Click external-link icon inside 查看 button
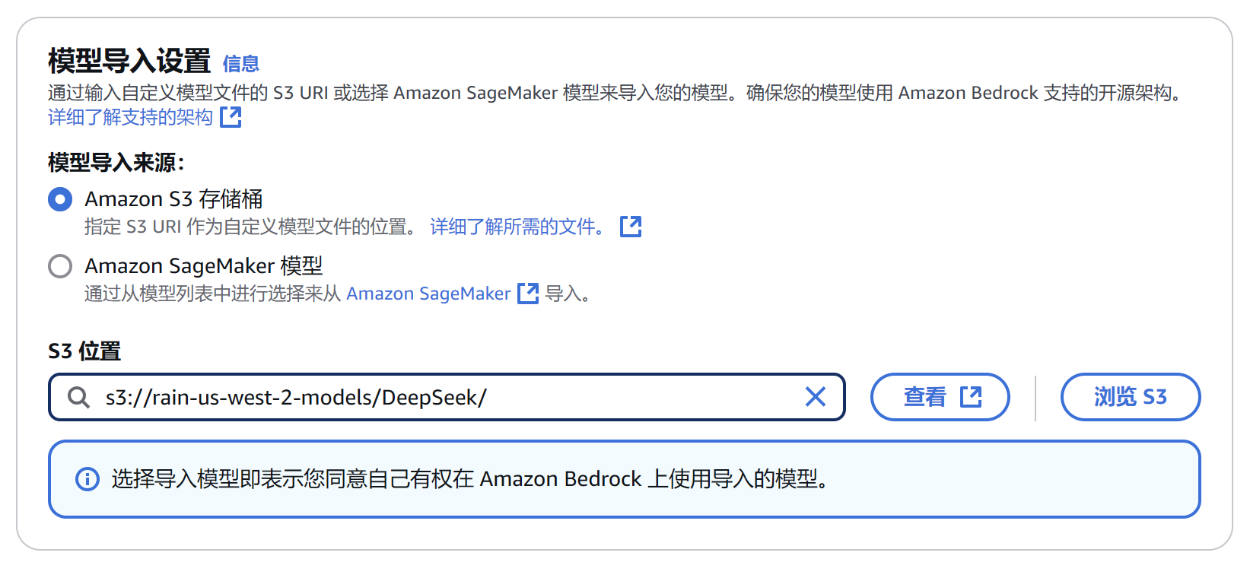Image resolution: width=1250 pixels, height=562 pixels. 971,397
